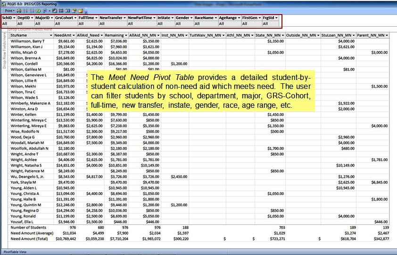Select the student name Wu, Deangelo S, Jr.

[x=27, y=176]
